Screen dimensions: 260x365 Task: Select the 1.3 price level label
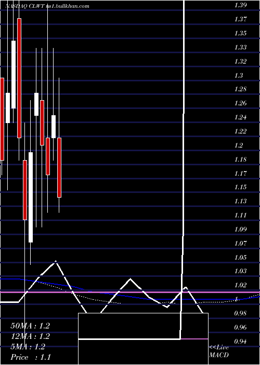(x=239, y=76)
